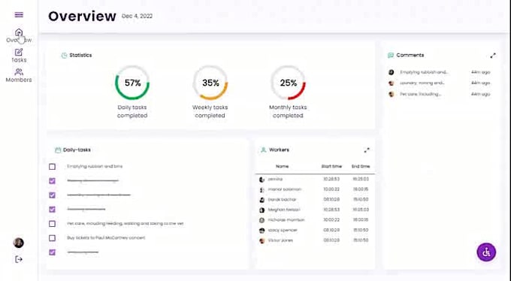
Task: Select the stacy spencer worker name
Action: 283,230
